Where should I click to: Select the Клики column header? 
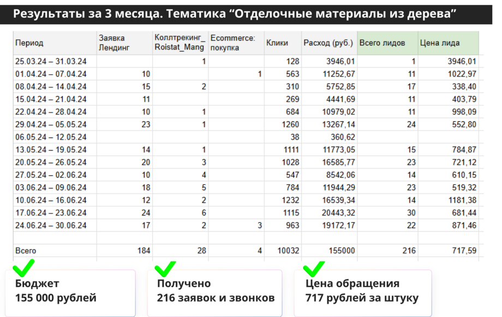283,43
